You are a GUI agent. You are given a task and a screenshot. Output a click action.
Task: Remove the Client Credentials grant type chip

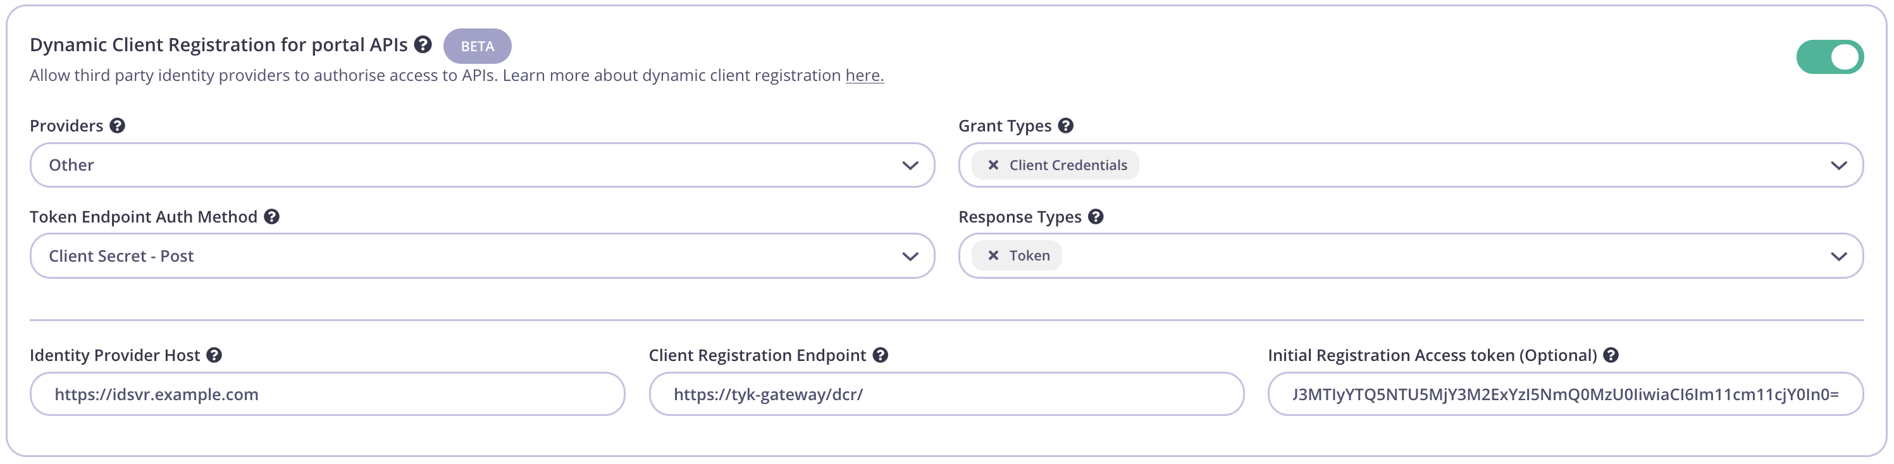pos(993,164)
